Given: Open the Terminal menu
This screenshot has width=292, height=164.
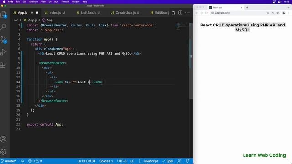Looking at the screenshot, I should click(65, 2).
